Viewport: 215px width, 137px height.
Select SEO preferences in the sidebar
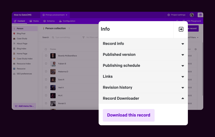pos(25,74)
